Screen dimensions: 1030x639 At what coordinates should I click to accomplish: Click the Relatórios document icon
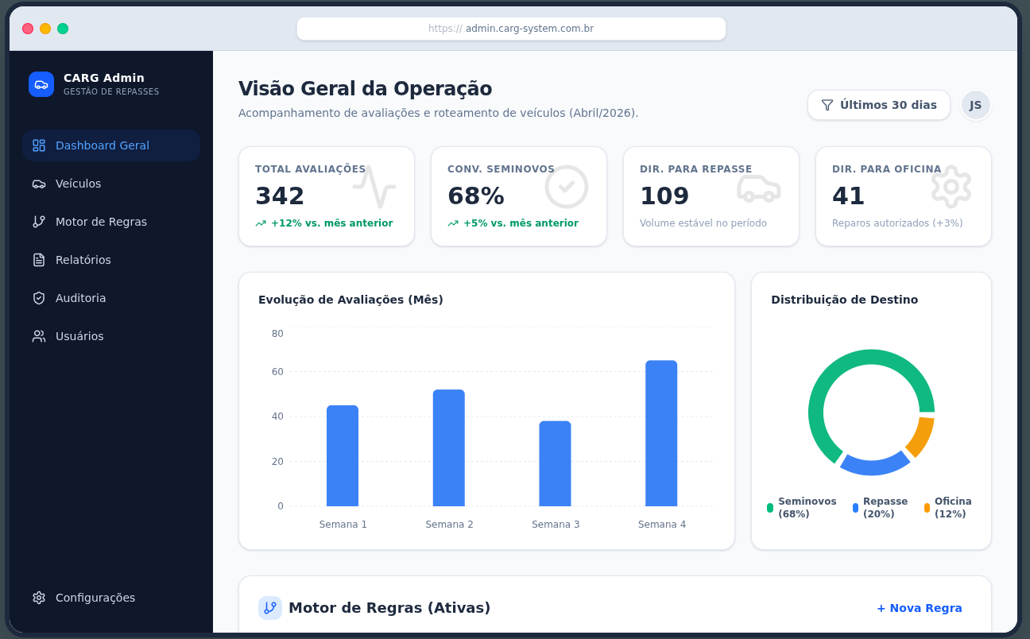click(38, 260)
